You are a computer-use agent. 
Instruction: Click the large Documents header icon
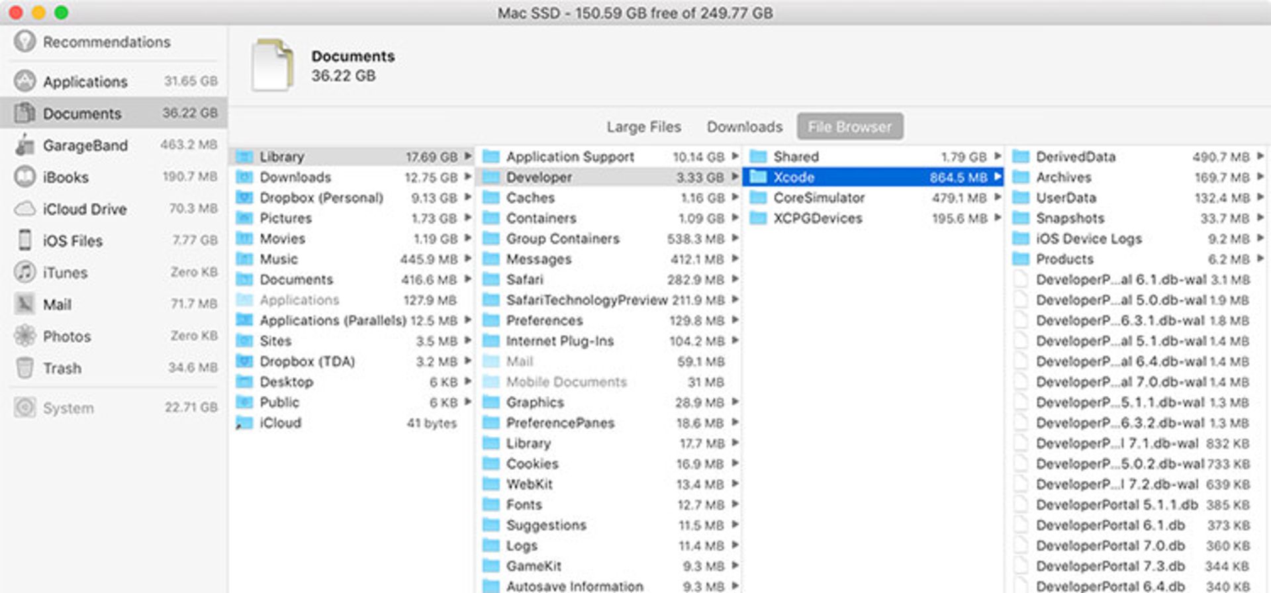coord(272,65)
